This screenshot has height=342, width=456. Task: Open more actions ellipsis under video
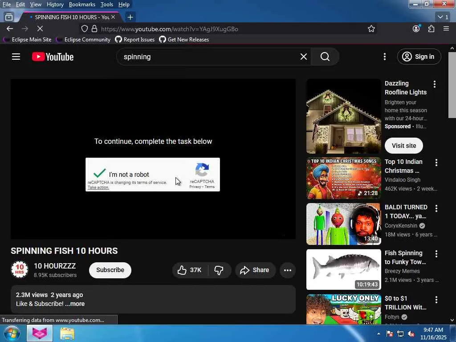tap(287, 270)
